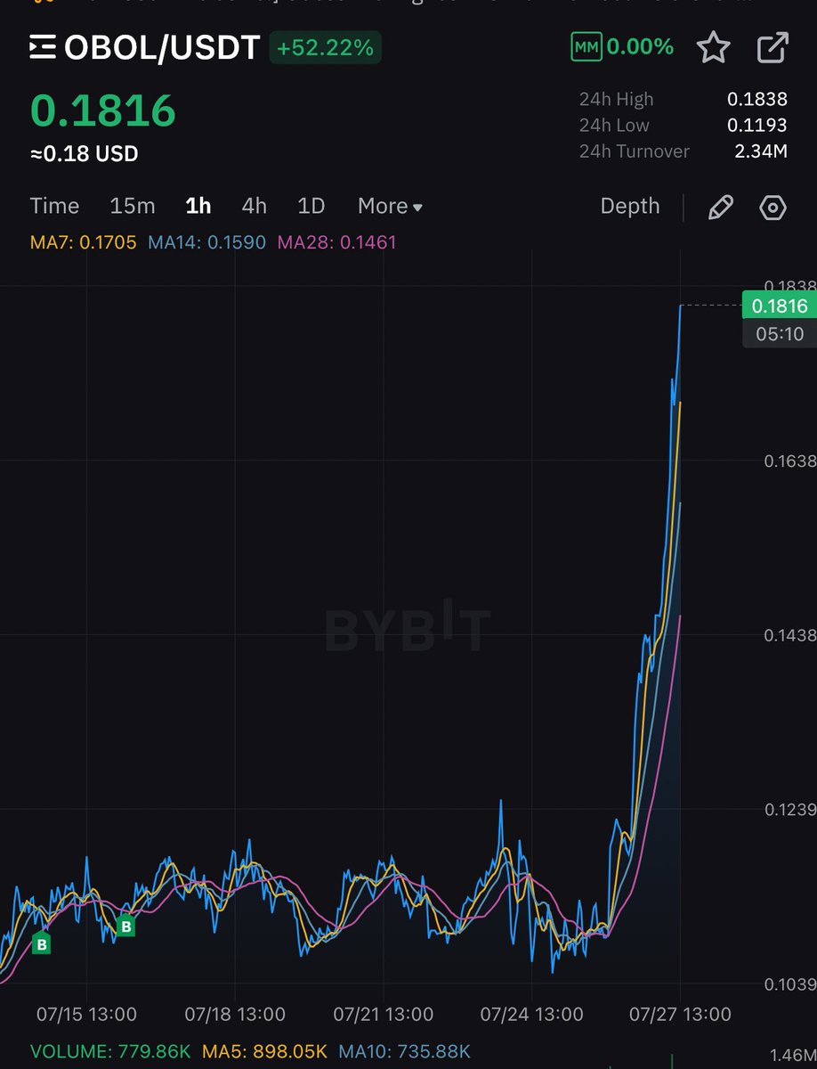Click 24h High value 0.1838

(757, 99)
